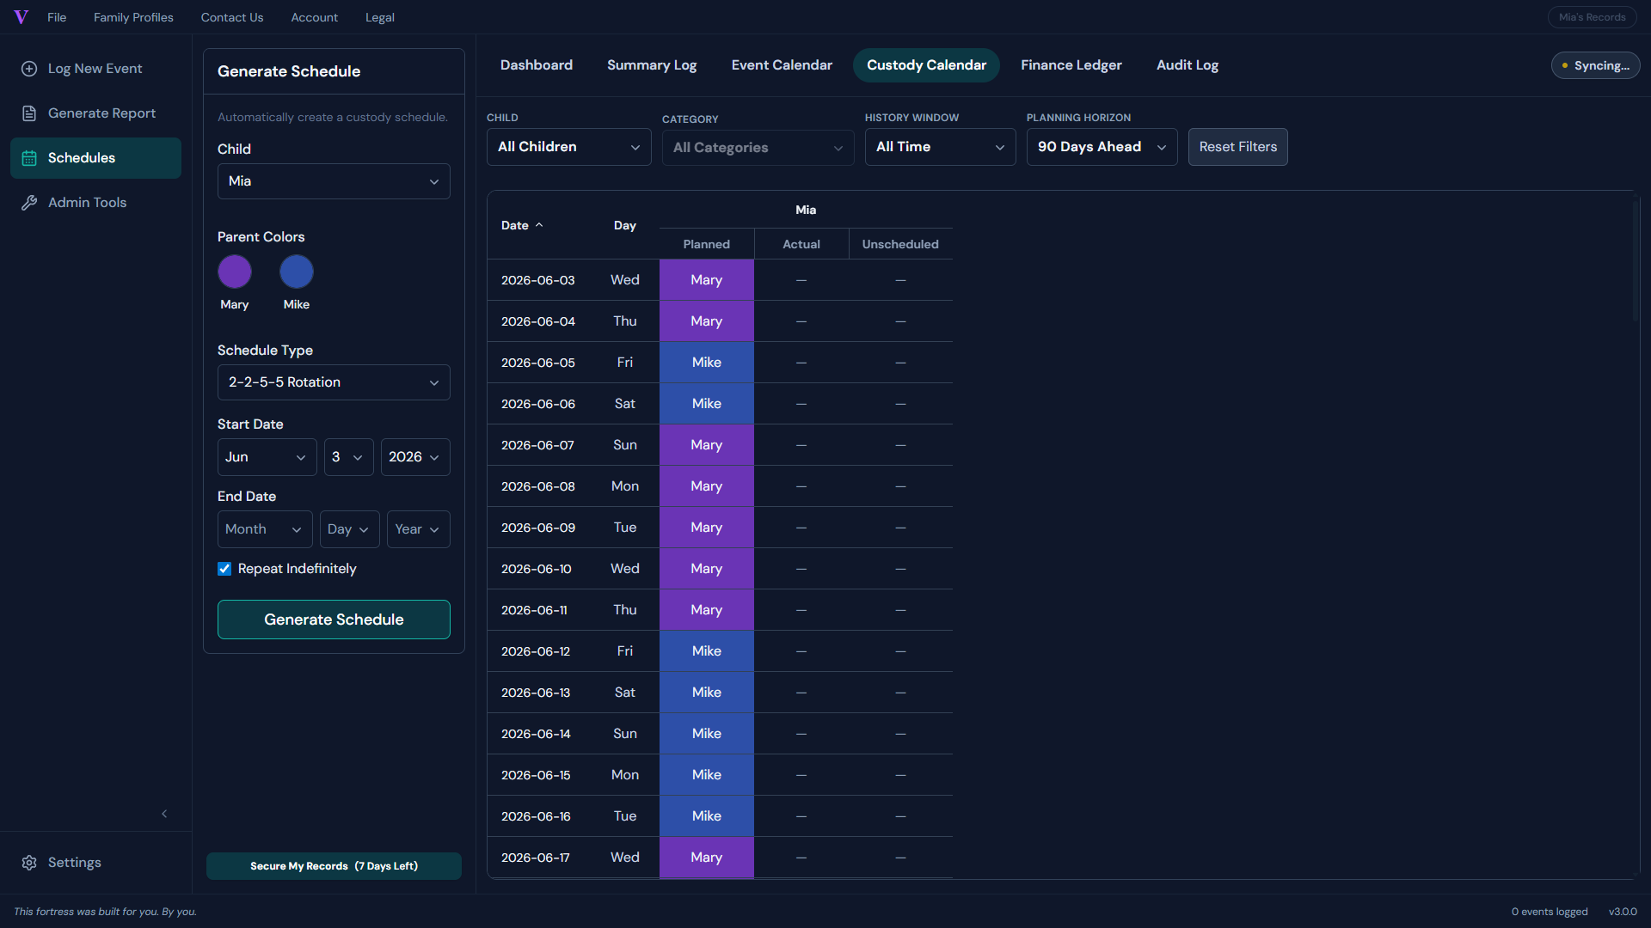Click the Schedules calendar icon

[x=29, y=158]
